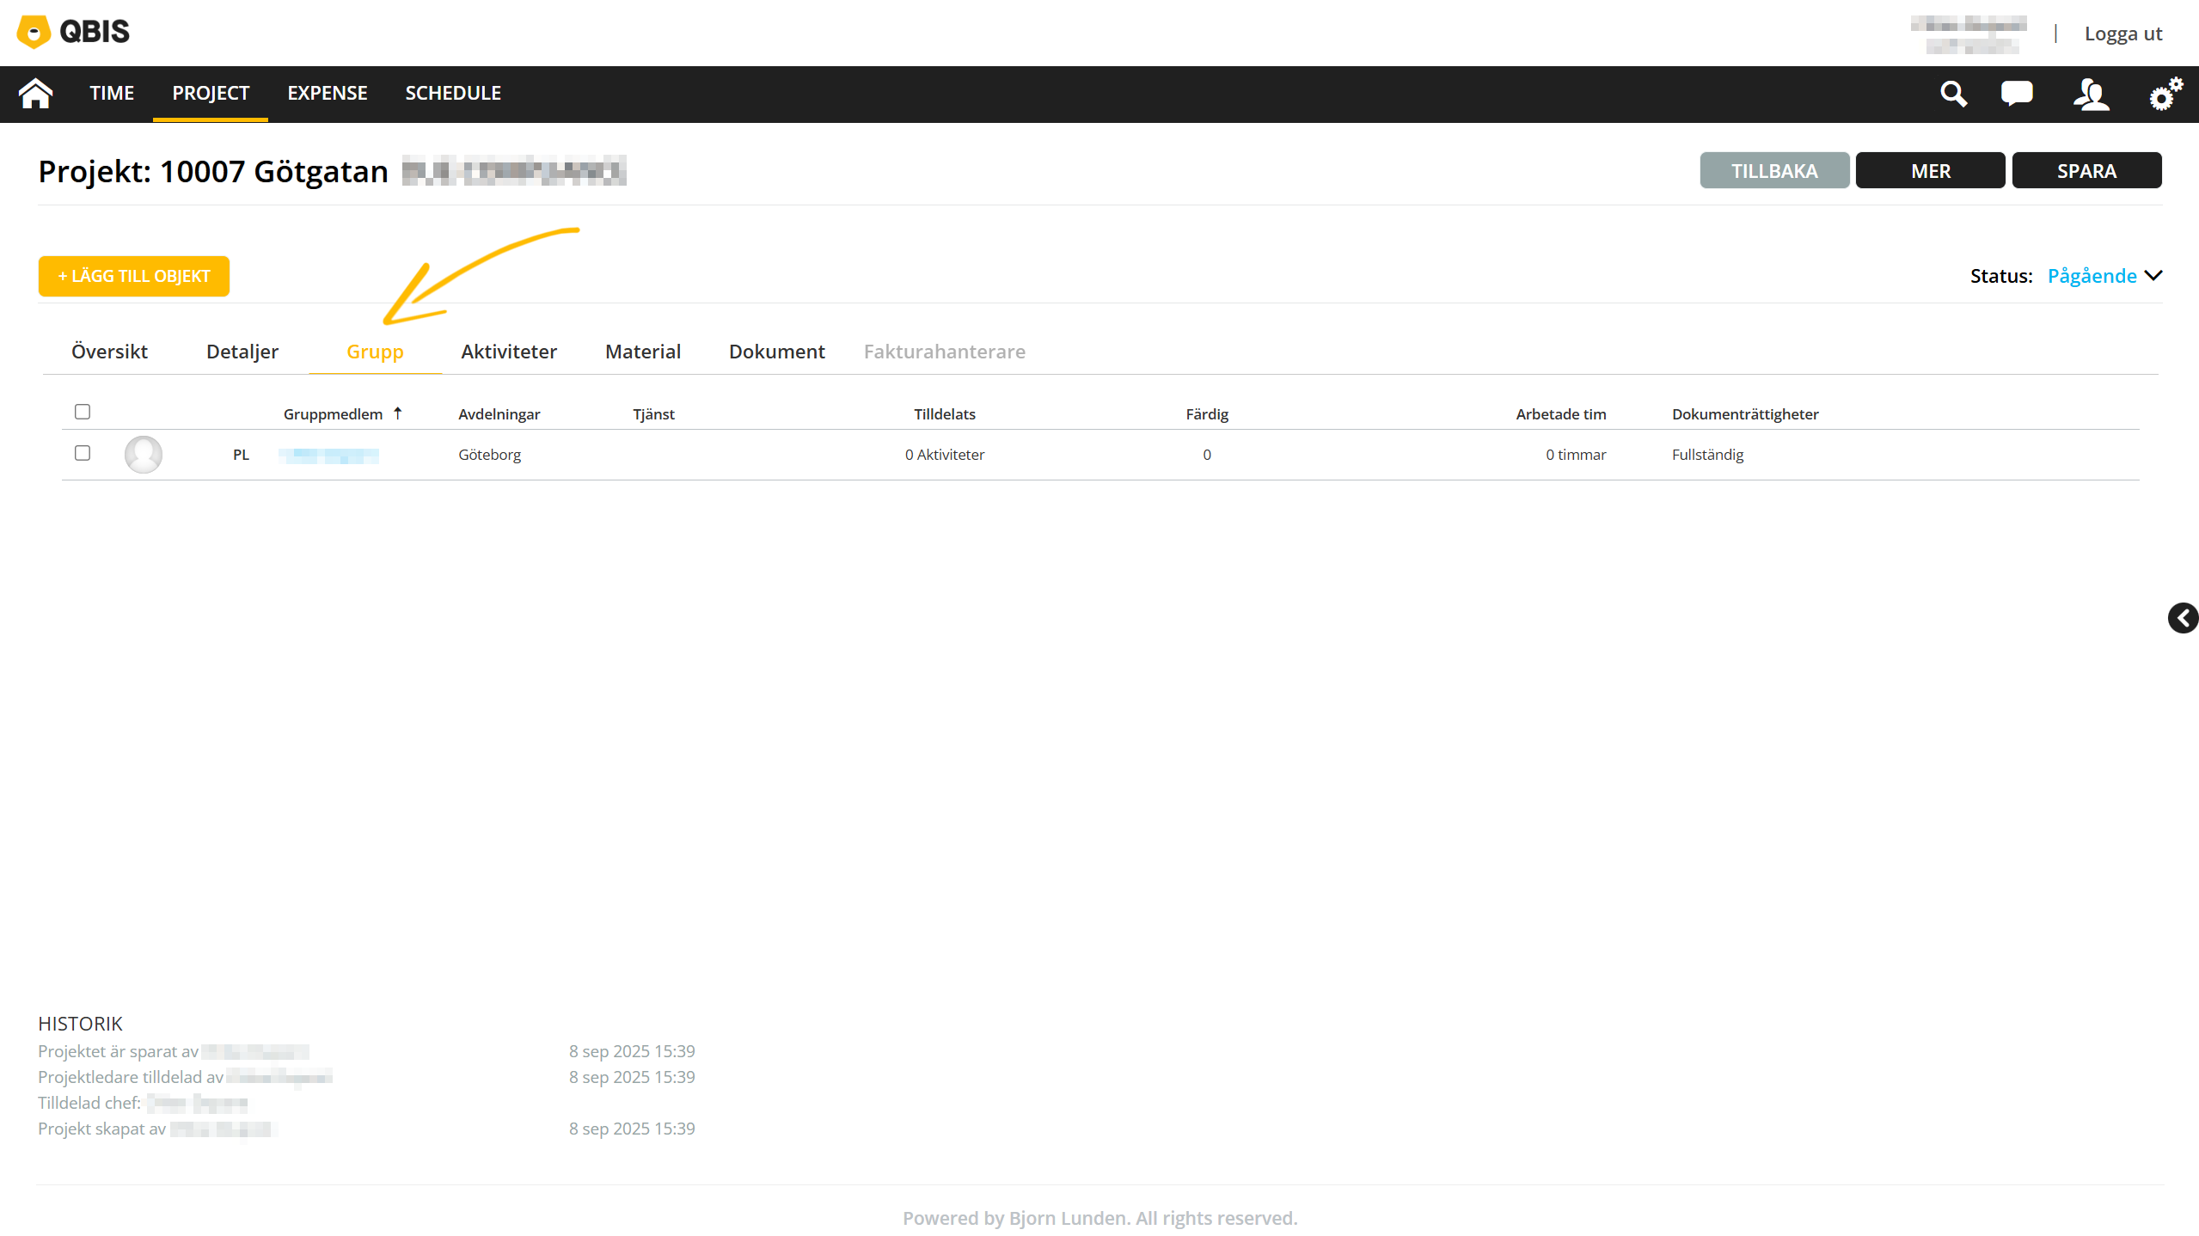Viewport: 2199px width, 1236px height.
Task: Open the user profile icon
Action: click(x=2091, y=94)
